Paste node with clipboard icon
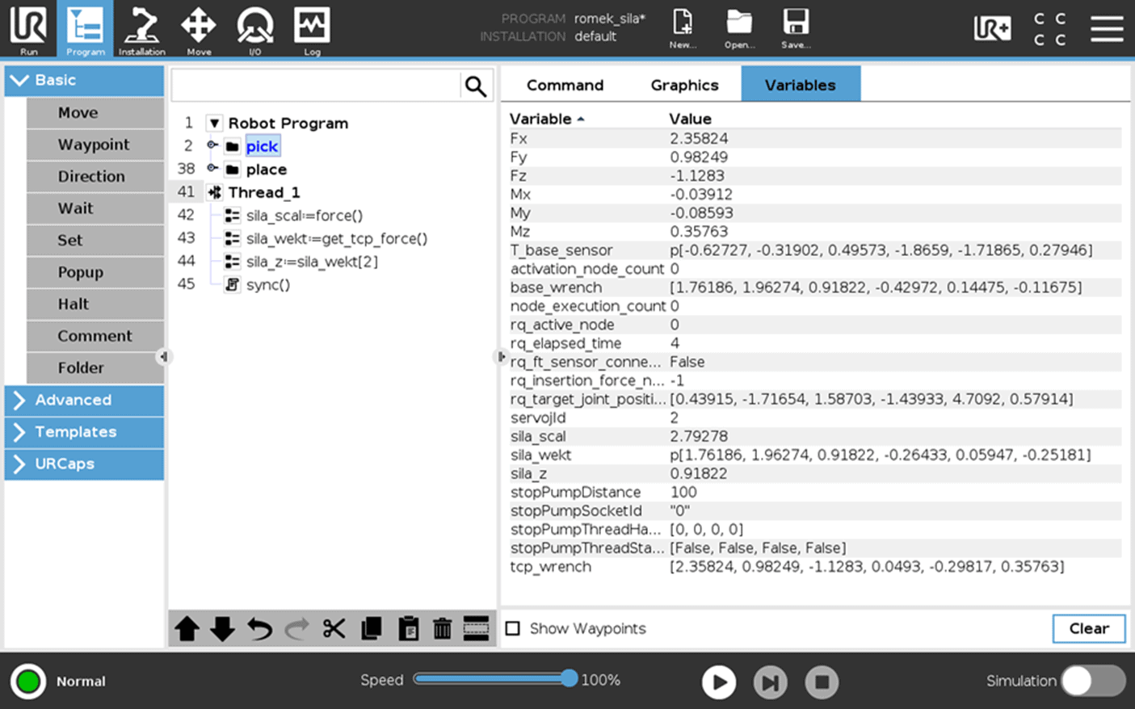 coord(408,628)
